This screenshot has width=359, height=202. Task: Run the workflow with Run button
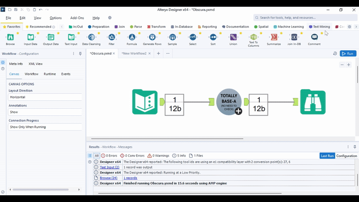348,53
